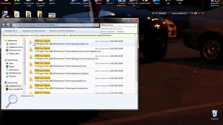Open the Far Cry 3 desktop shortcut

(x=110, y=2)
